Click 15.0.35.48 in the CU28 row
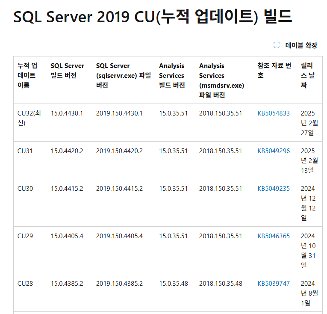 (173, 284)
